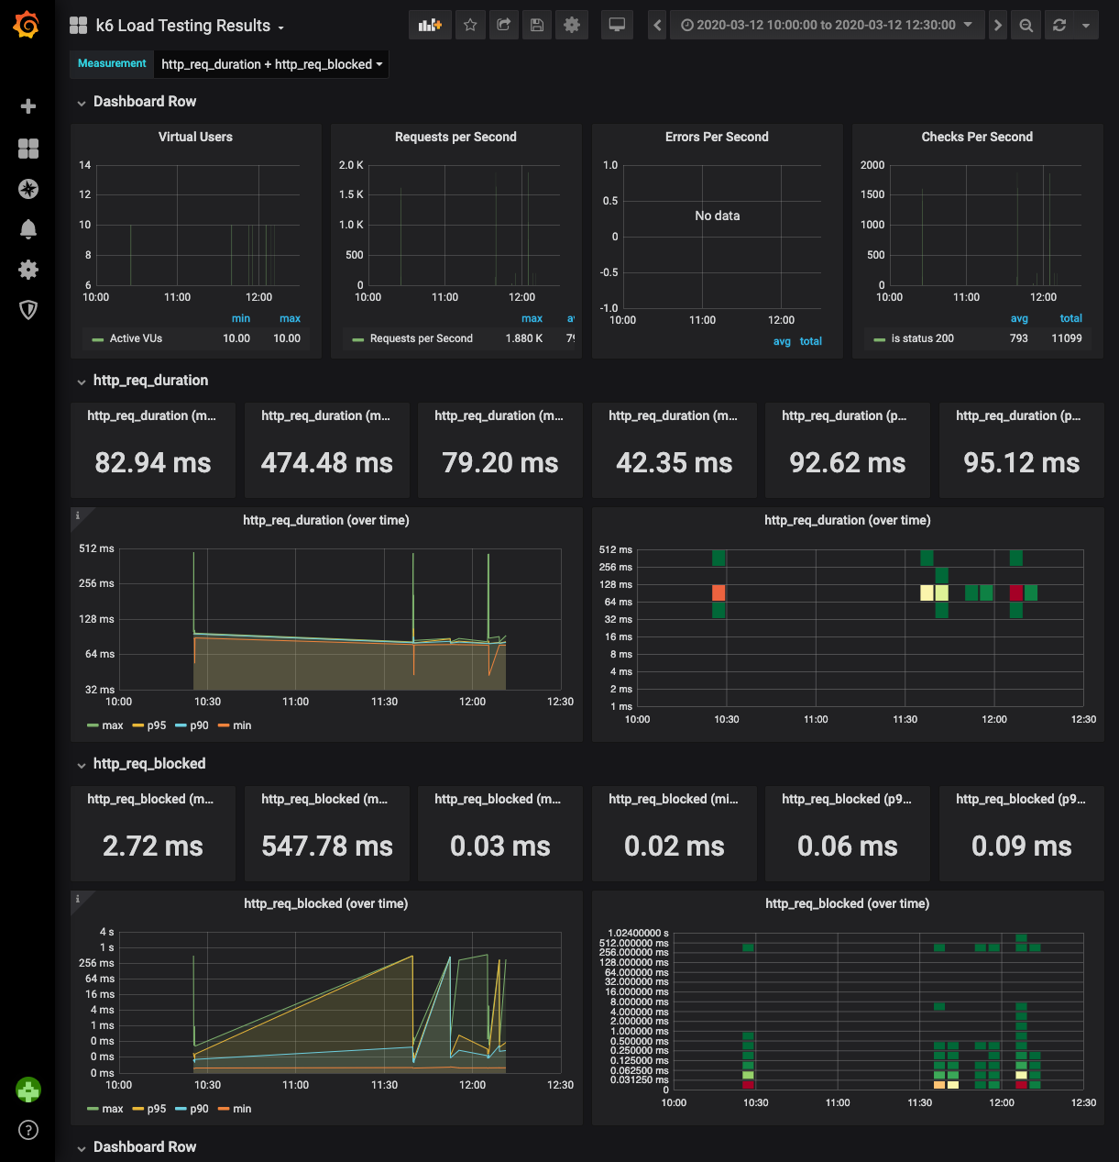The height and width of the screenshot is (1162, 1119).
Task: Sort Requests per Second legend by max
Action: tap(532, 318)
